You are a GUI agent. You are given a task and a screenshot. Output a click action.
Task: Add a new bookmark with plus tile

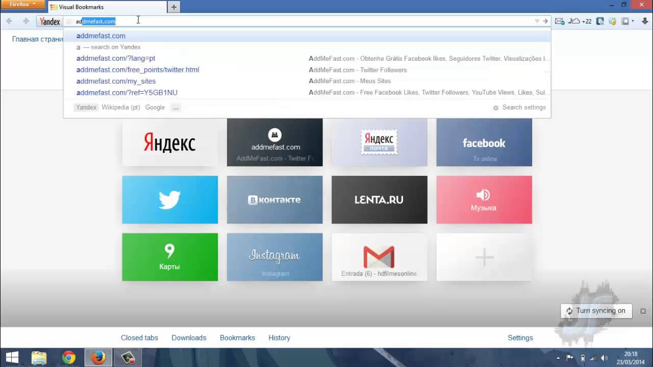point(484,257)
